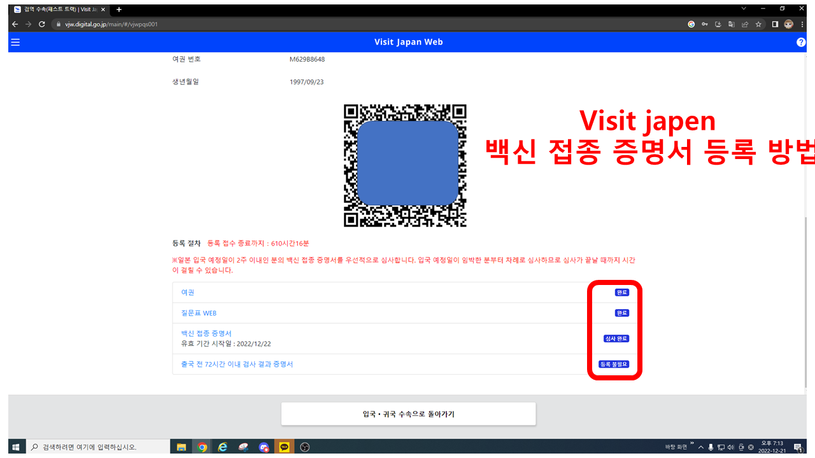Open KakaoTalk from the taskbar
This screenshot has width=815, height=458.
coord(284,447)
